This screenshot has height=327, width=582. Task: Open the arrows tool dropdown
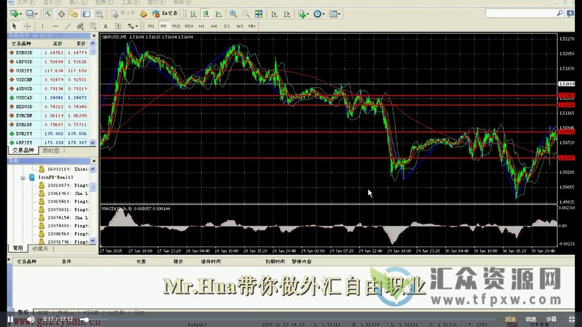[136, 26]
